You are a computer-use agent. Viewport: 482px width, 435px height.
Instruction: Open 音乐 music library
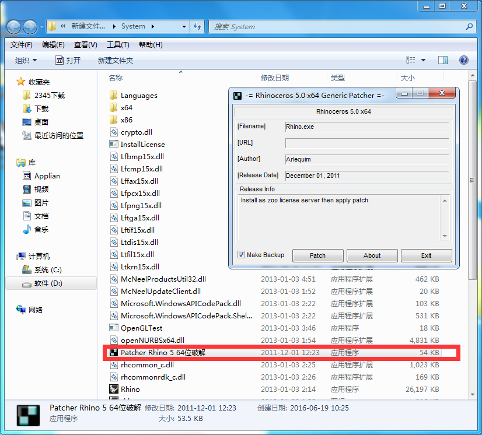(36, 229)
